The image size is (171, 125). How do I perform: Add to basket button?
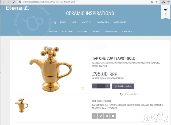coord(123,86)
